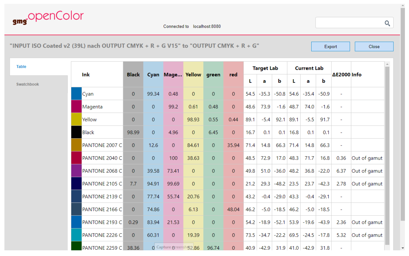
Task: Select the Yellow ink color swatch
Action: (x=76, y=119)
